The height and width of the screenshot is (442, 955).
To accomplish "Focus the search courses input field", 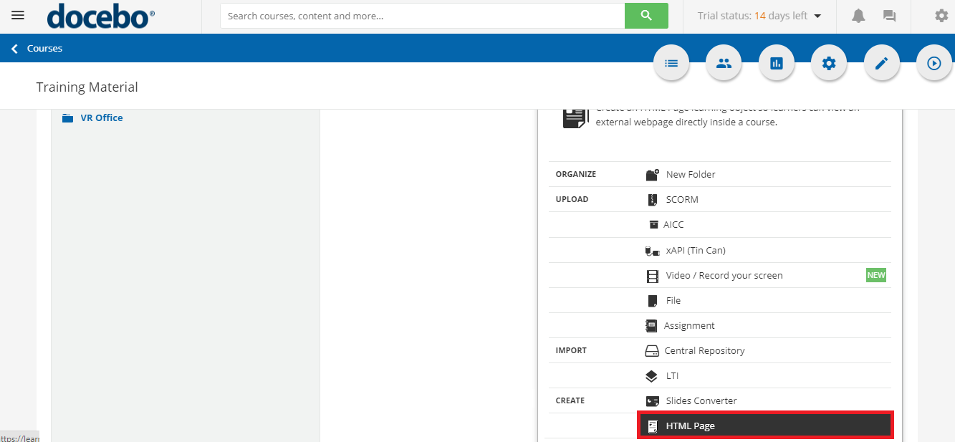I will (x=423, y=16).
